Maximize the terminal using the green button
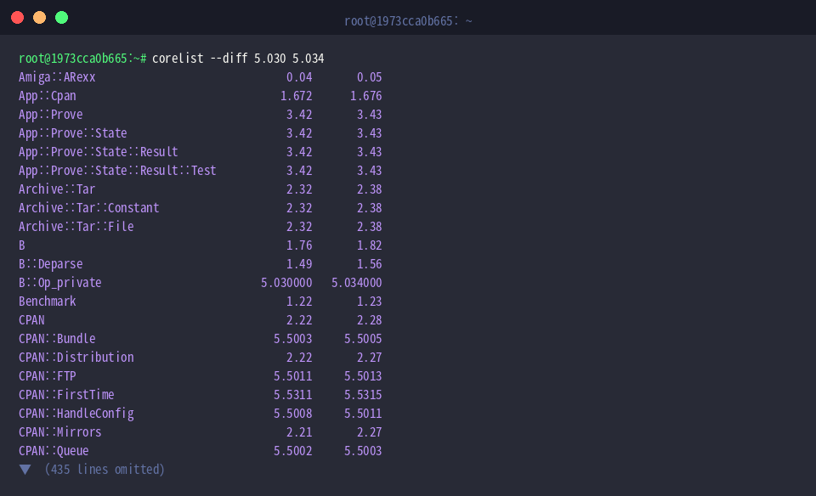This screenshot has width=816, height=496. (61, 18)
